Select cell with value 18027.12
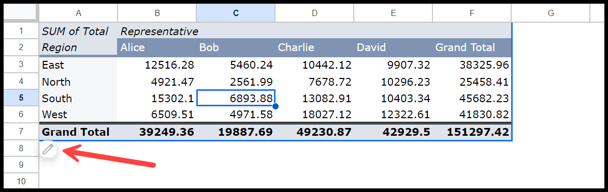 (x=314, y=115)
